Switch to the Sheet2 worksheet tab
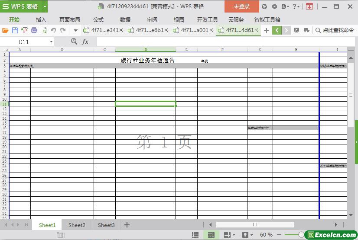This screenshot has height=240, width=358. point(77,225)
